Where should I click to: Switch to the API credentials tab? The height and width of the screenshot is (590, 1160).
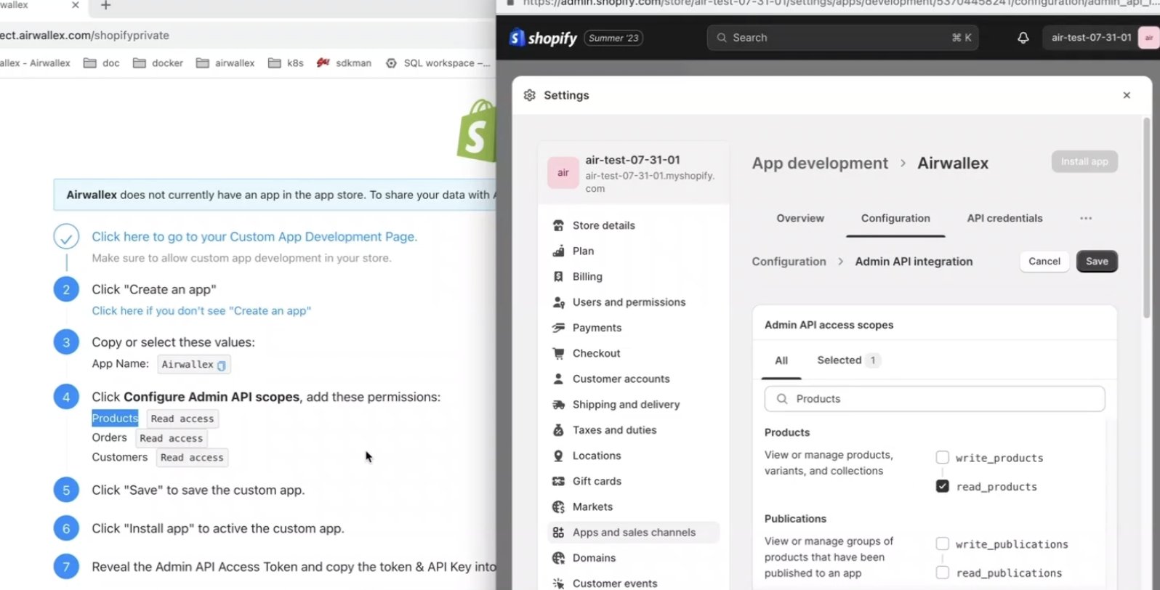tap(1004, 219)
